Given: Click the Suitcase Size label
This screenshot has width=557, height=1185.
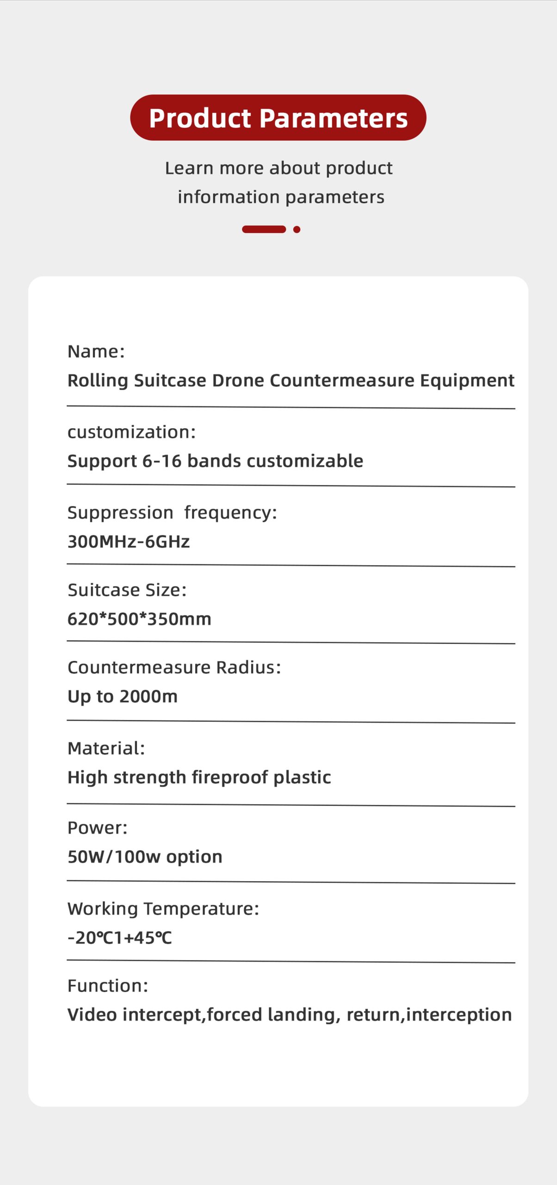Looking at the screenshot, I should (127, 590).
